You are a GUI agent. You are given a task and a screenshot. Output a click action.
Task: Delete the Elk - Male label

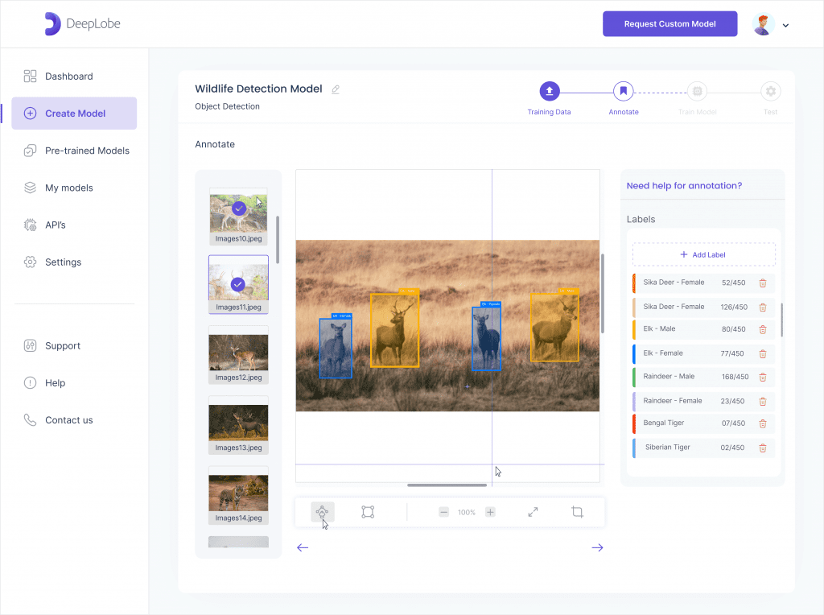pyautogui.click(x=763, y=329)
